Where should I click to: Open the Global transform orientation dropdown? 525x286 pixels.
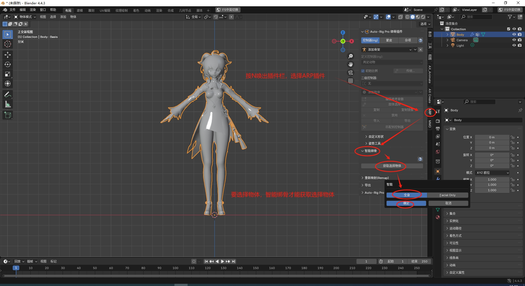click(193, 17)
